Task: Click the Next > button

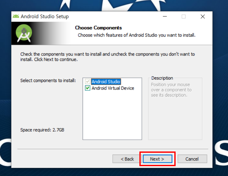Action: [x=158, y=159]
